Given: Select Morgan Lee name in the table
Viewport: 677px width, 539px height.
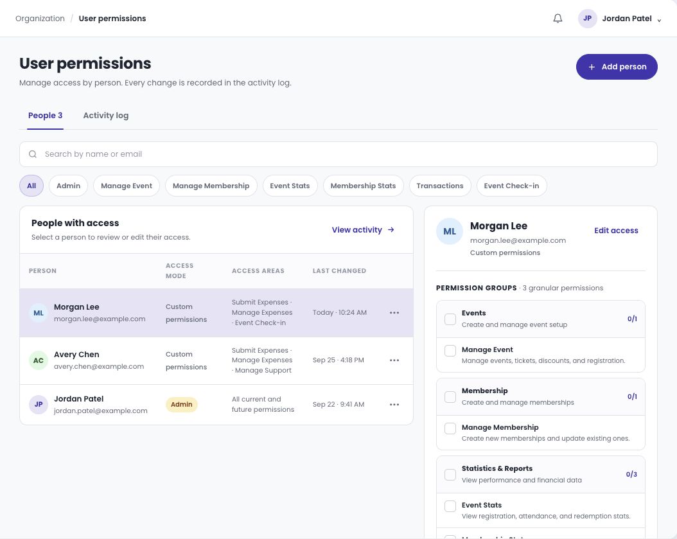Looking at the screenshot, I should click(x=76, y=307).
